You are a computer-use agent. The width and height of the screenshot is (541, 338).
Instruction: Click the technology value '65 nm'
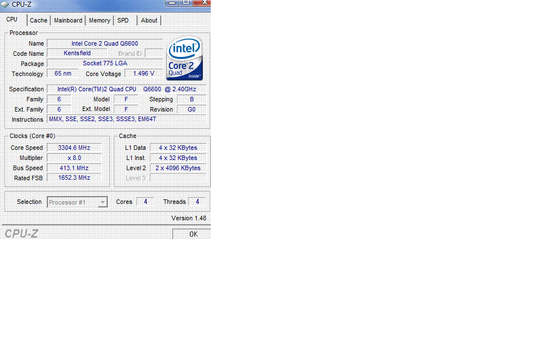coord(63,73)
